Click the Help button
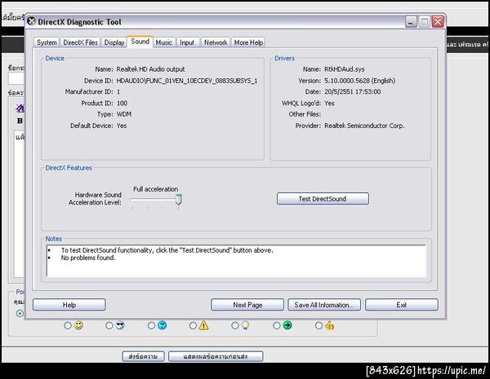The width and height of the screenshot is (490, 379). pos(69,305)
